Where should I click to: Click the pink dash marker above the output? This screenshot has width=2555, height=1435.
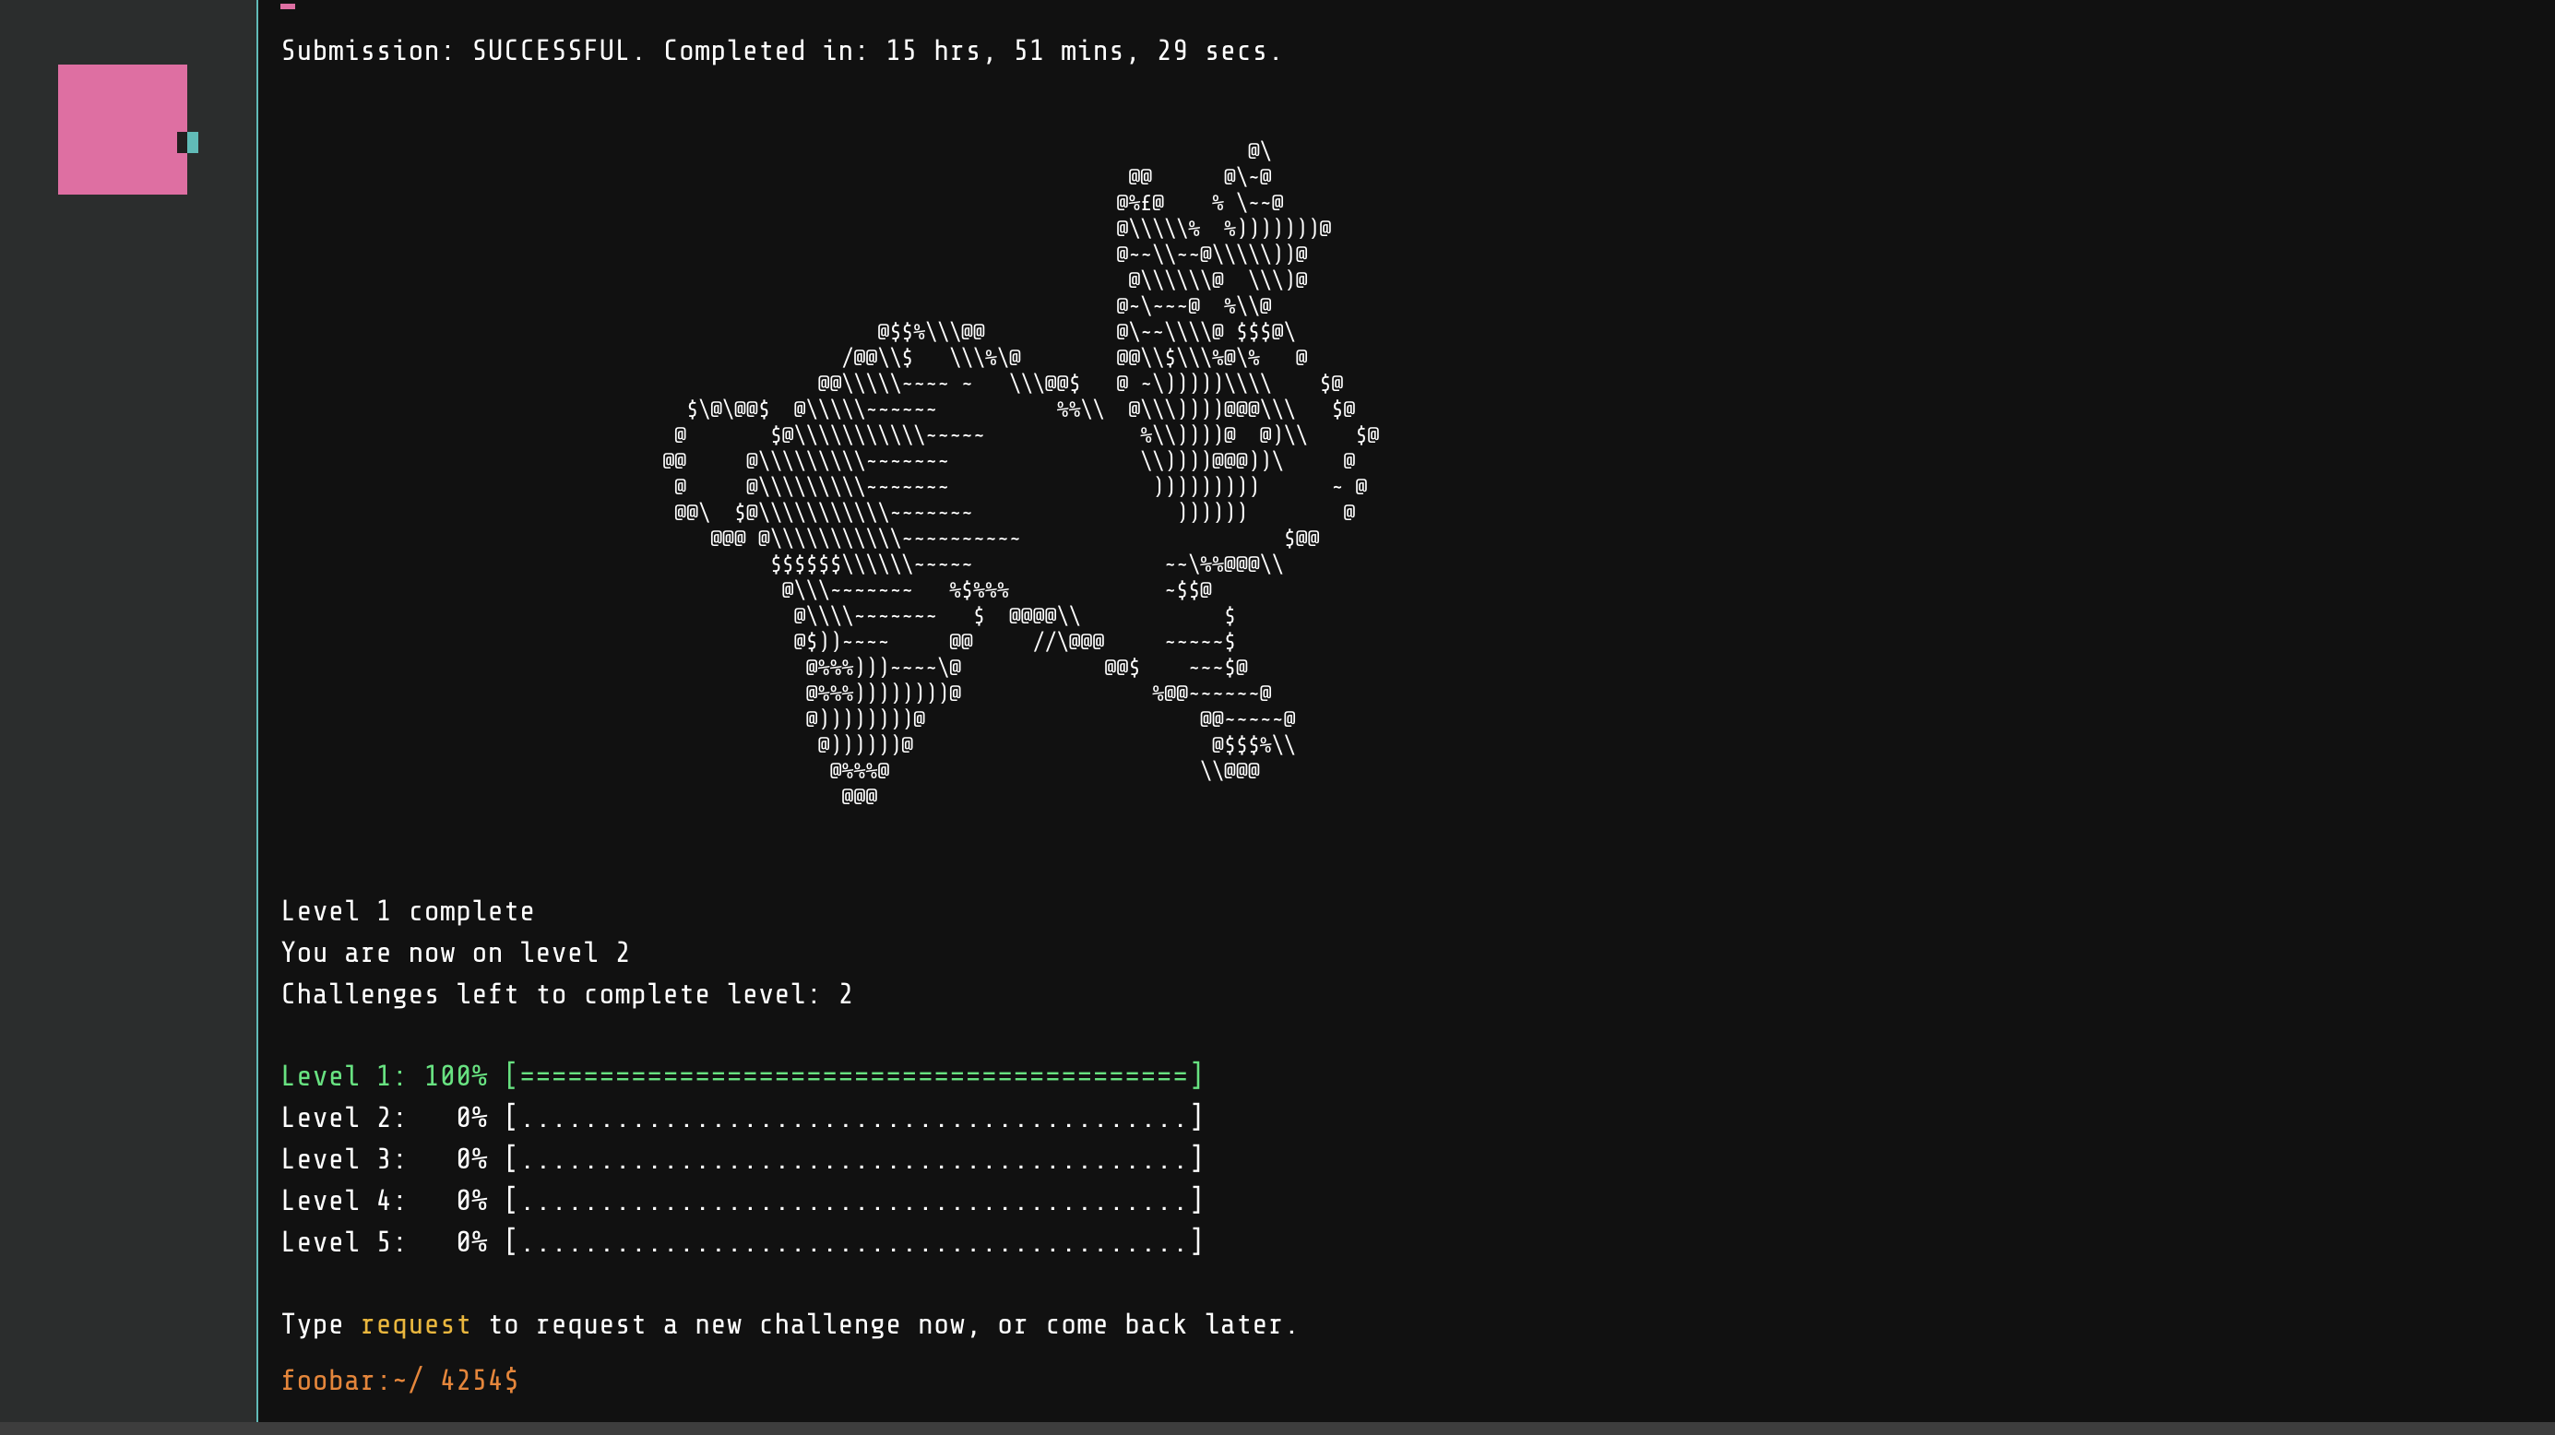288,7
